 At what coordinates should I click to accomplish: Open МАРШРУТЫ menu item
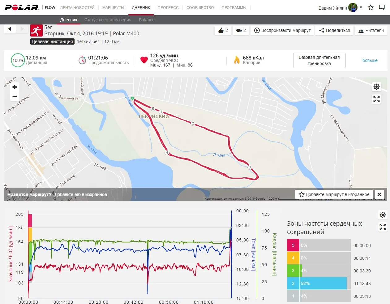coord(113,7)
